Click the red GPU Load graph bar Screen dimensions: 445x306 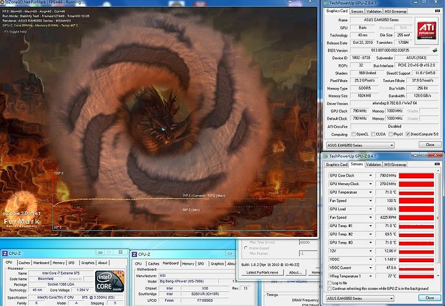pyautogui.click(x=417, y=209)
